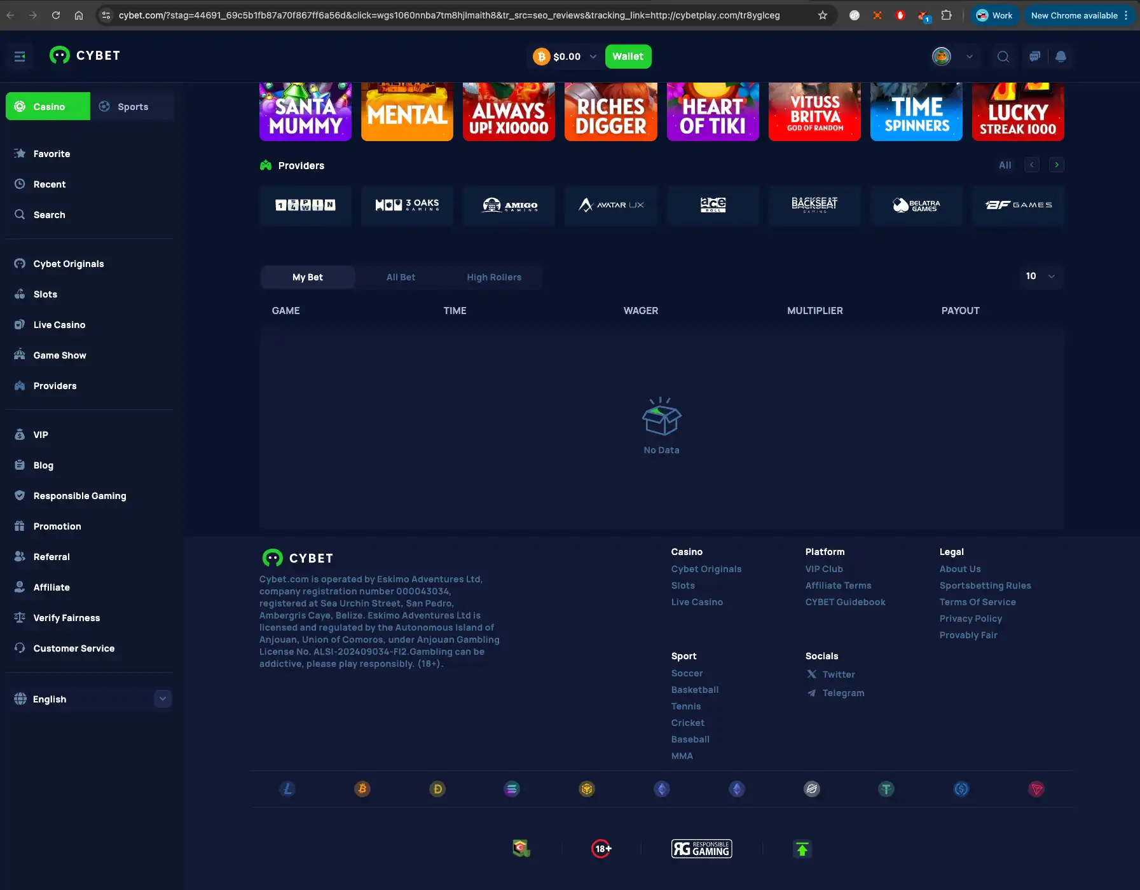
Task: Open the Provably Fair footer link
Action: [968, 635]
